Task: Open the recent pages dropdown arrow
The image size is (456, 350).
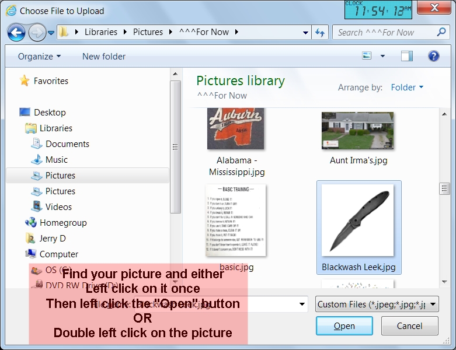Action: tap(51, 33)
